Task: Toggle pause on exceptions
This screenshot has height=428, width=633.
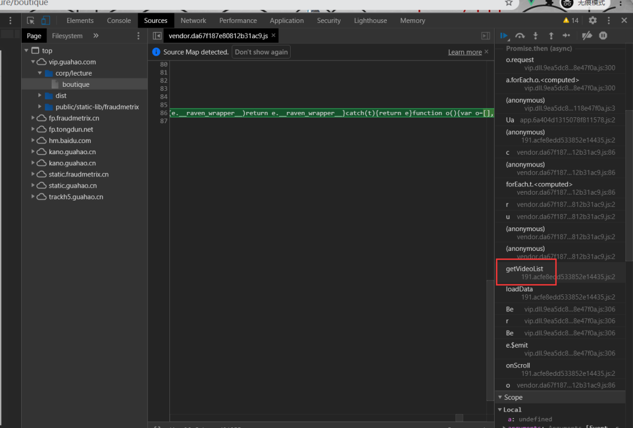Action: 603,36
